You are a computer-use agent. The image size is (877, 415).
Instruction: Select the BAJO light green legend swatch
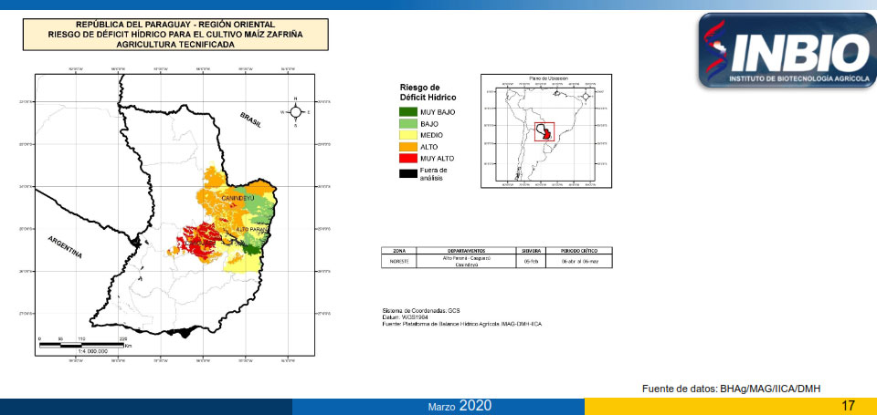(408, 123)
